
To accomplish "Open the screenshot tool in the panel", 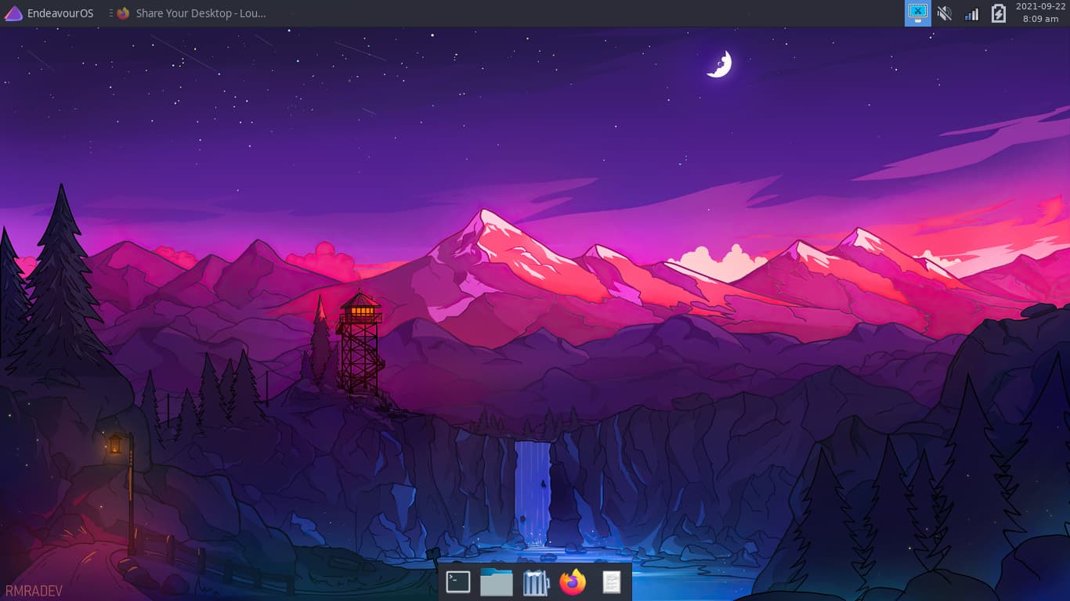I will tap(918, 13).
